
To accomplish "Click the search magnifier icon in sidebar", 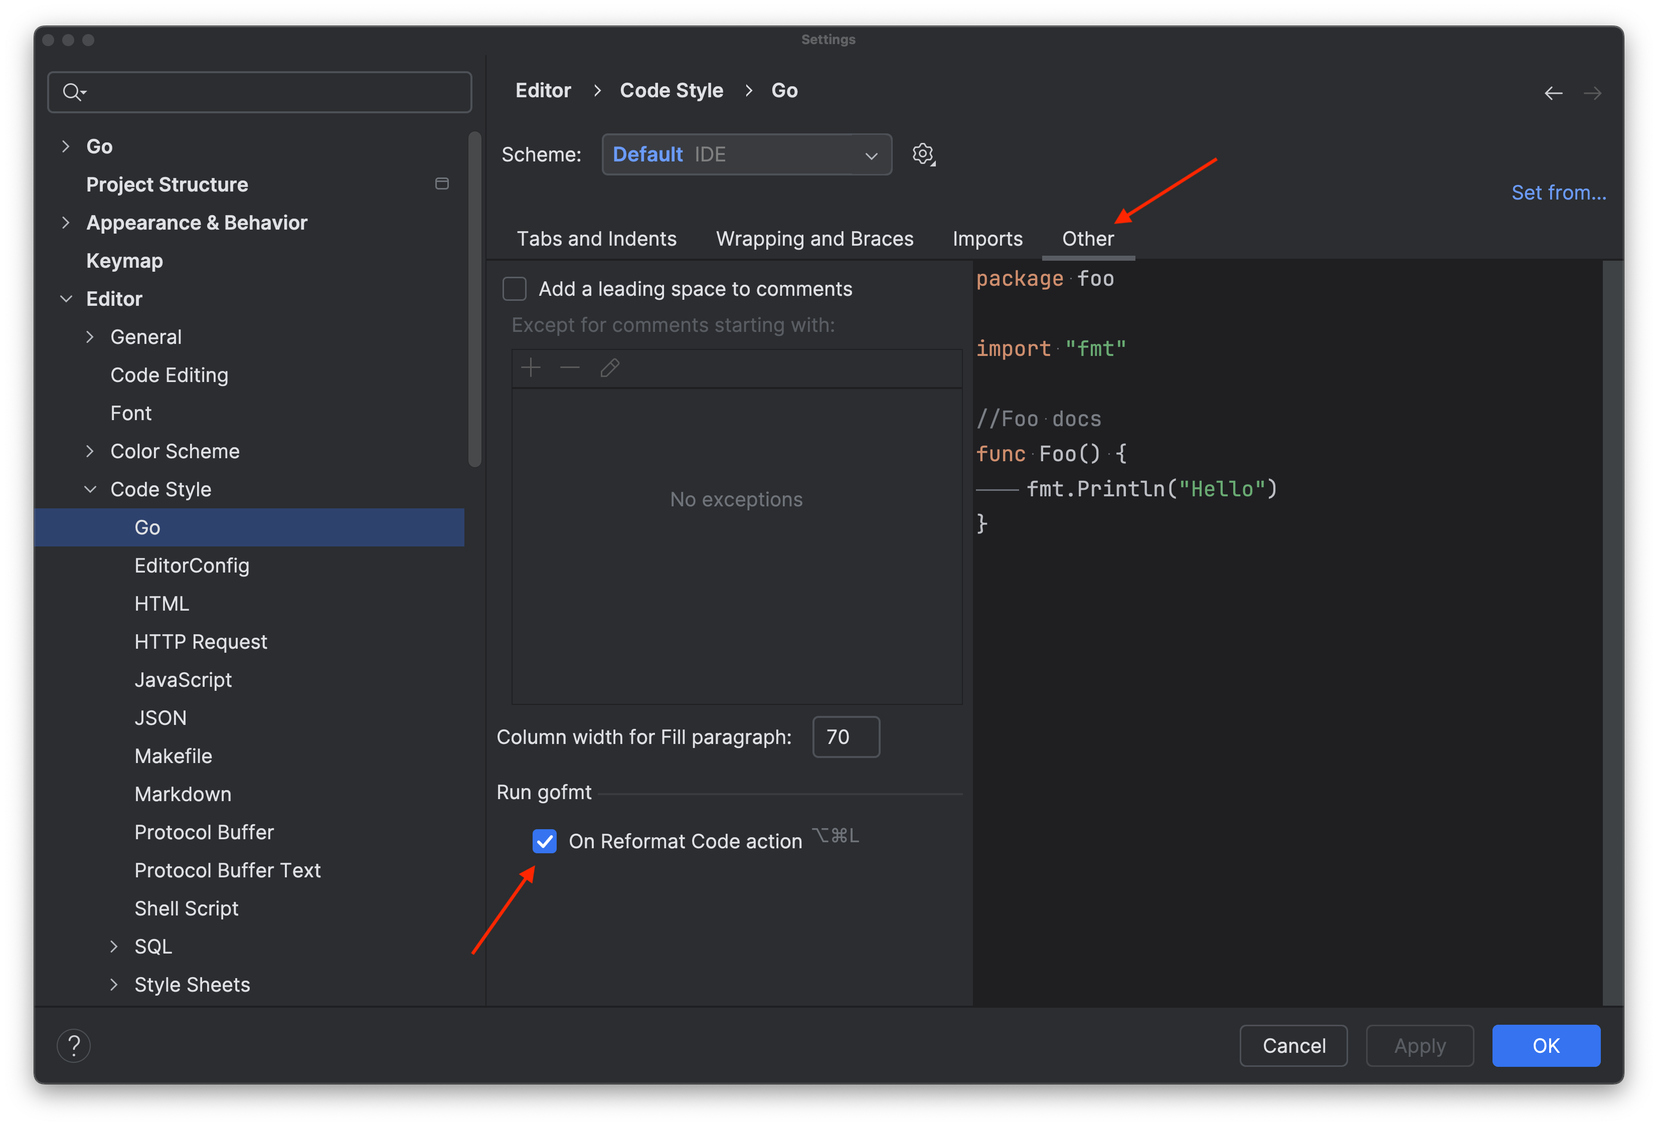I will (74, 91).
